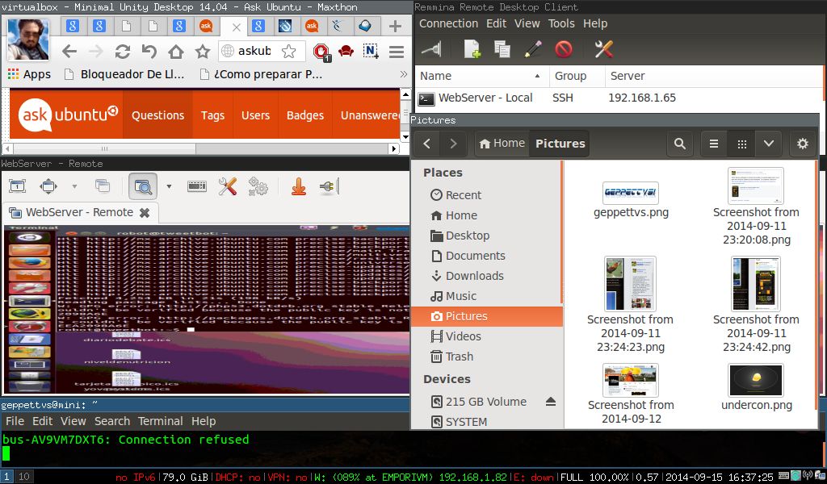Click the fit-window icon in WebServer Remote toolbar

coord(18,186)
